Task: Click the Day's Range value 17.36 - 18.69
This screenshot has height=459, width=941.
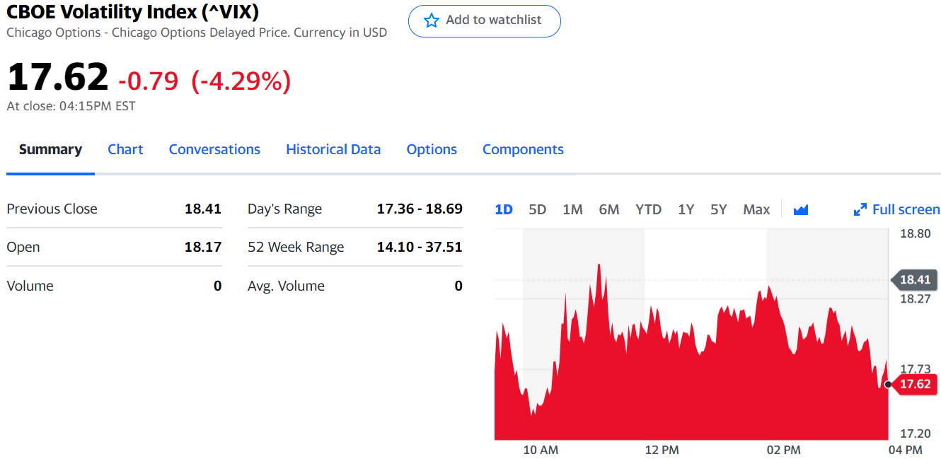Action: click(x=420, y=209)
